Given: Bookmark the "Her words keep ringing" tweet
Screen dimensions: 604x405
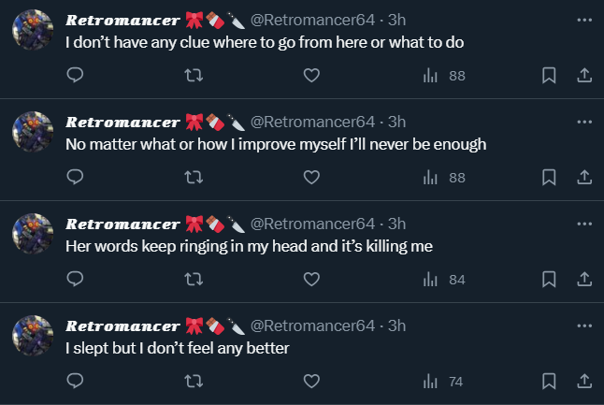Looking at the screenshot, I should pos(549,279).
